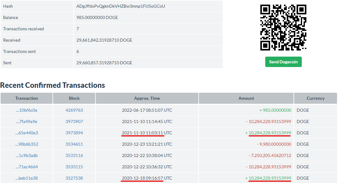The height and width of the screenshot is (183, 338).
Task: Click the amount - 9,980.00000000
Action: coord(274,144)
